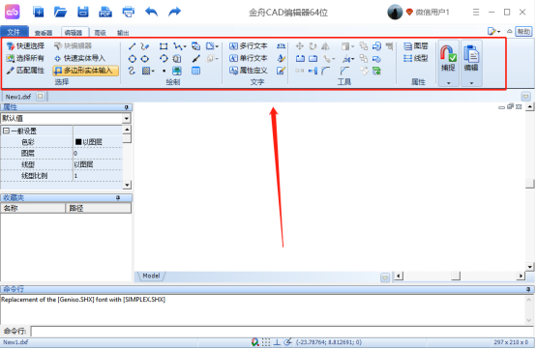This screenshot has width=536, height=349.
Task: Choose the circle drawing tool
Action: (132, 59)
